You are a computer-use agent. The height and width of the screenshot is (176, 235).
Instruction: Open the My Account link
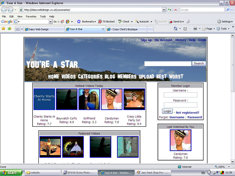tap(163, 40)
